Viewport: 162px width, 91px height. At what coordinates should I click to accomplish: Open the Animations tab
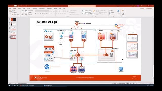[x=42, y=8]
